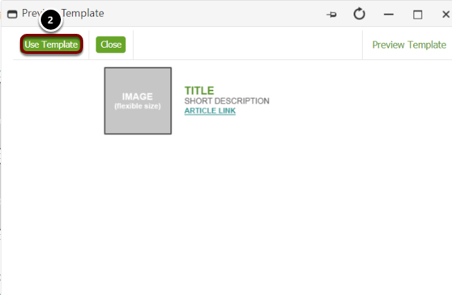This screenshot has width=452, height=295.
Task: Minimize the Preview Template window
Action: (x=388, y=14)
